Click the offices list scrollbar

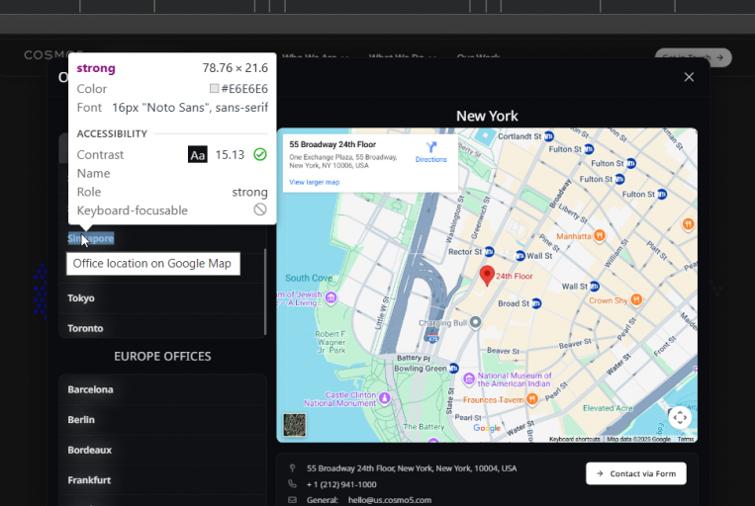tap(265, 292)
